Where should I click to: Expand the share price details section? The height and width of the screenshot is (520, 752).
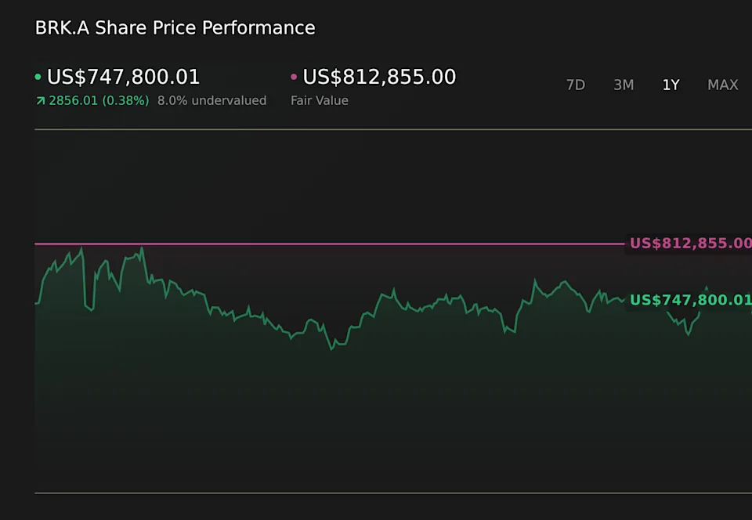tap(122, 77)
